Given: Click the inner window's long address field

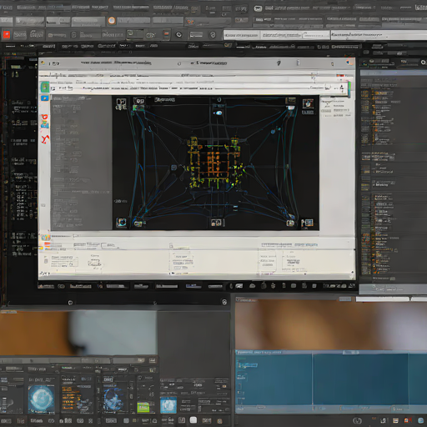Looking at the screenshot, I should [x=199, y=88].
